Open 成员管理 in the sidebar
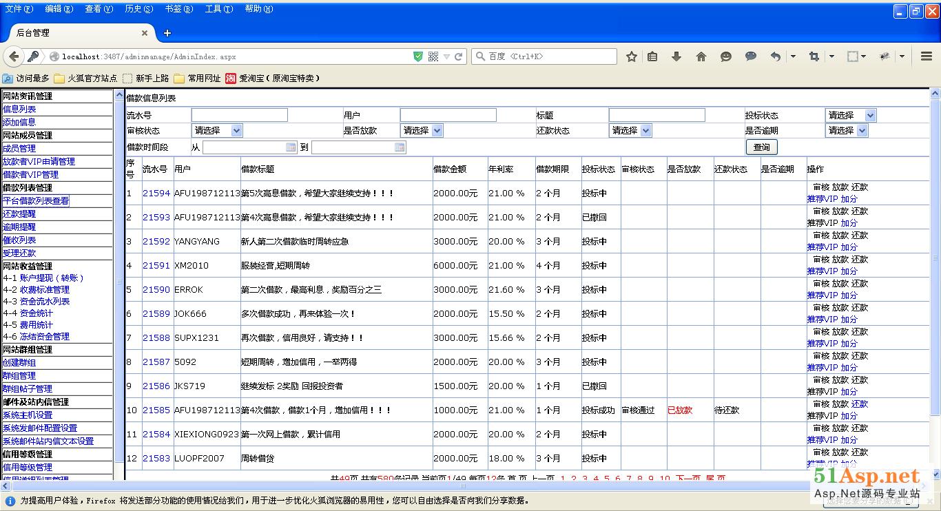This screenshot has height=511, width=941. pyautogui.click(x=19, y=148)
